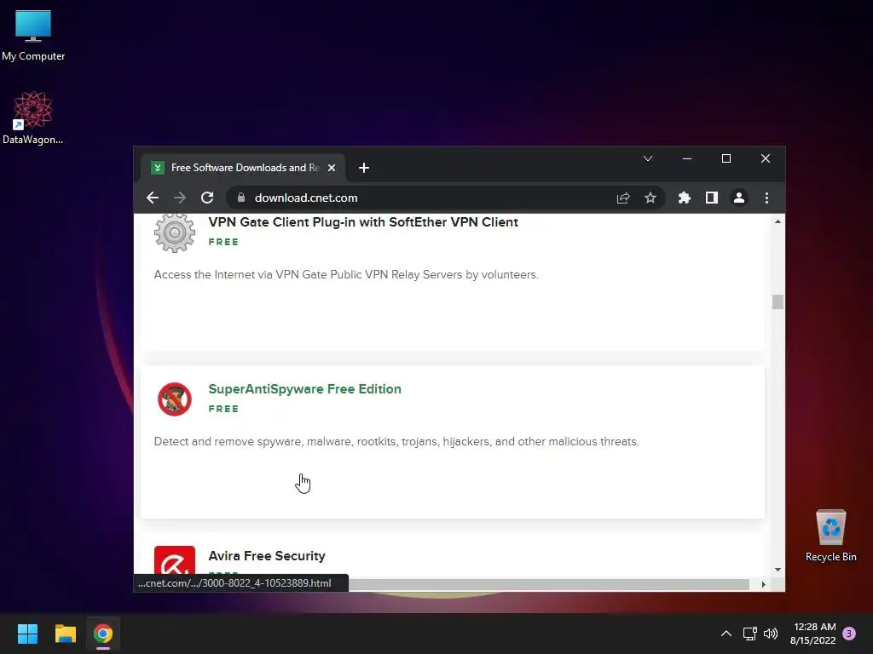Click the SuperAntiSpyware description text
The image size is (873, 654).
pos(396,442)
